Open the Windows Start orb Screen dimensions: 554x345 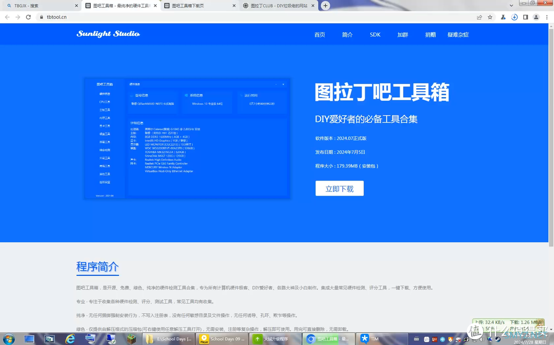tap(9, 339)
